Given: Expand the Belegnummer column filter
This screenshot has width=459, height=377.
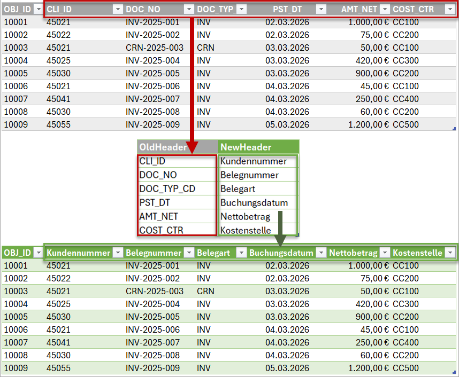Looking at the screenshot, I should [188, 253].
